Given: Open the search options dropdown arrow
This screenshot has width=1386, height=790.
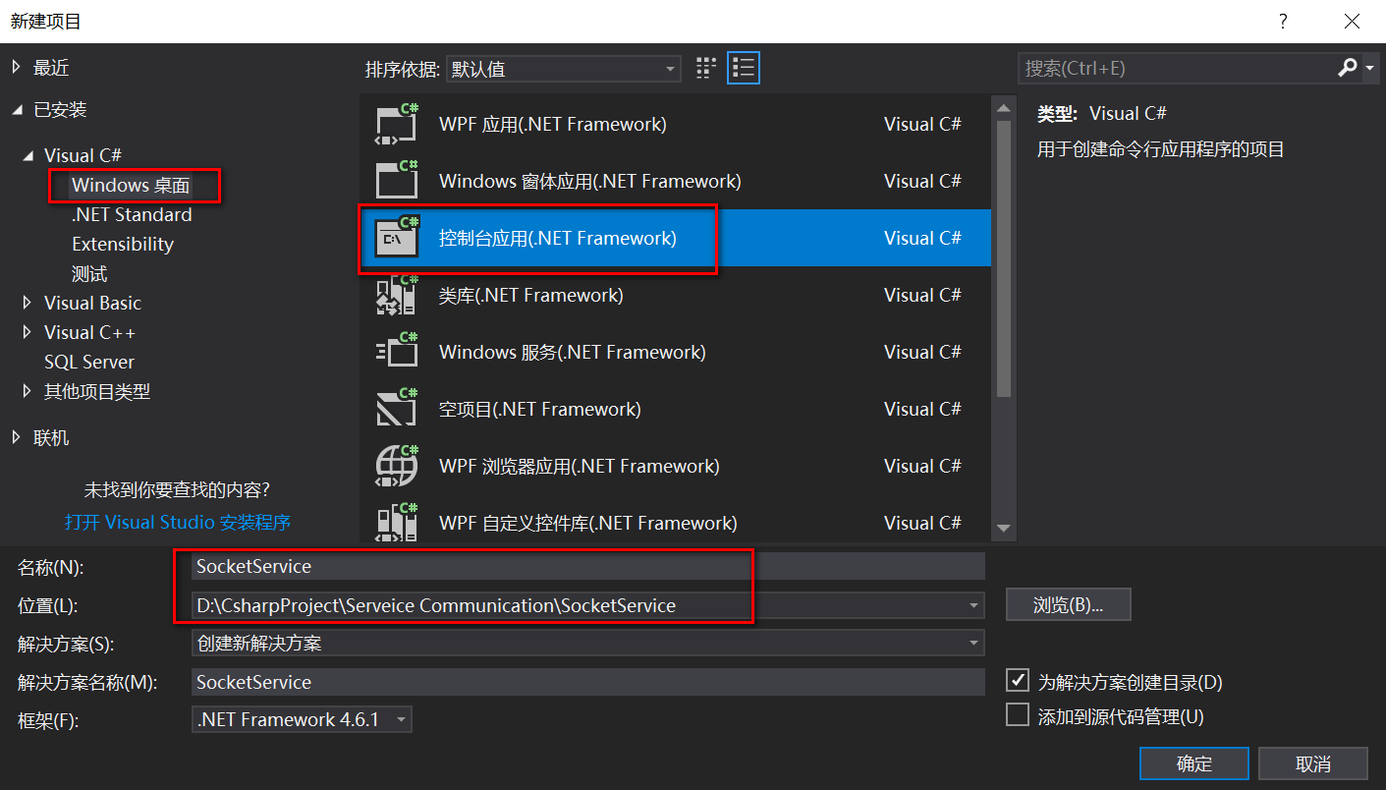Looking at the screenshot, I should coord(1370,68).
